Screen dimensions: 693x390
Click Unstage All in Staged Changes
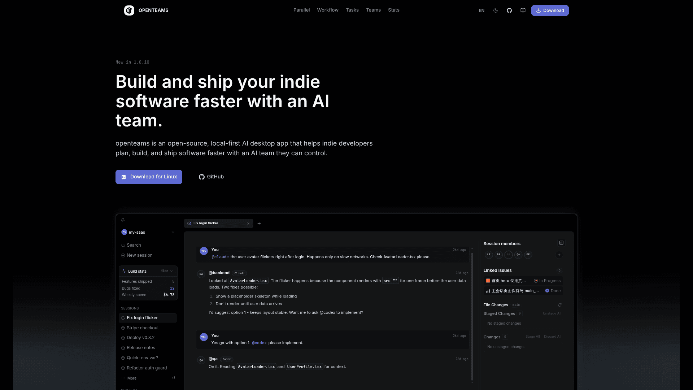pyautogui.click(x=552, y=313)
